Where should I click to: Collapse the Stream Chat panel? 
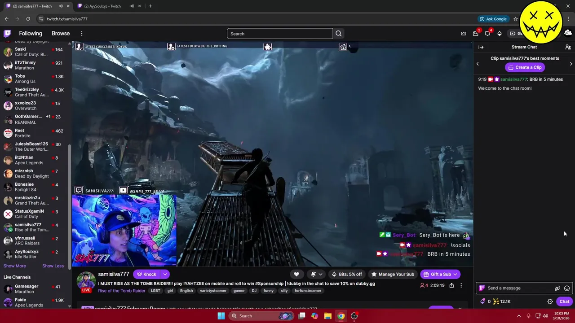click(481, 47)
